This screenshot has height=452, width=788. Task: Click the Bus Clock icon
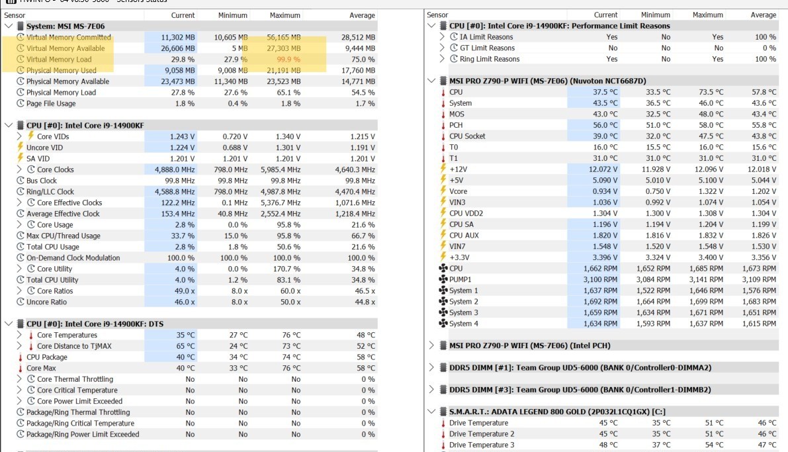(21, 181)
